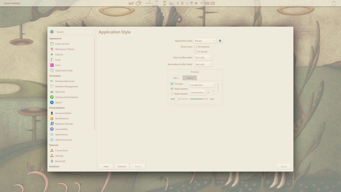Open the Icons settings
The height and width of the screenshot is (192, 341).
tap(72, 65)
